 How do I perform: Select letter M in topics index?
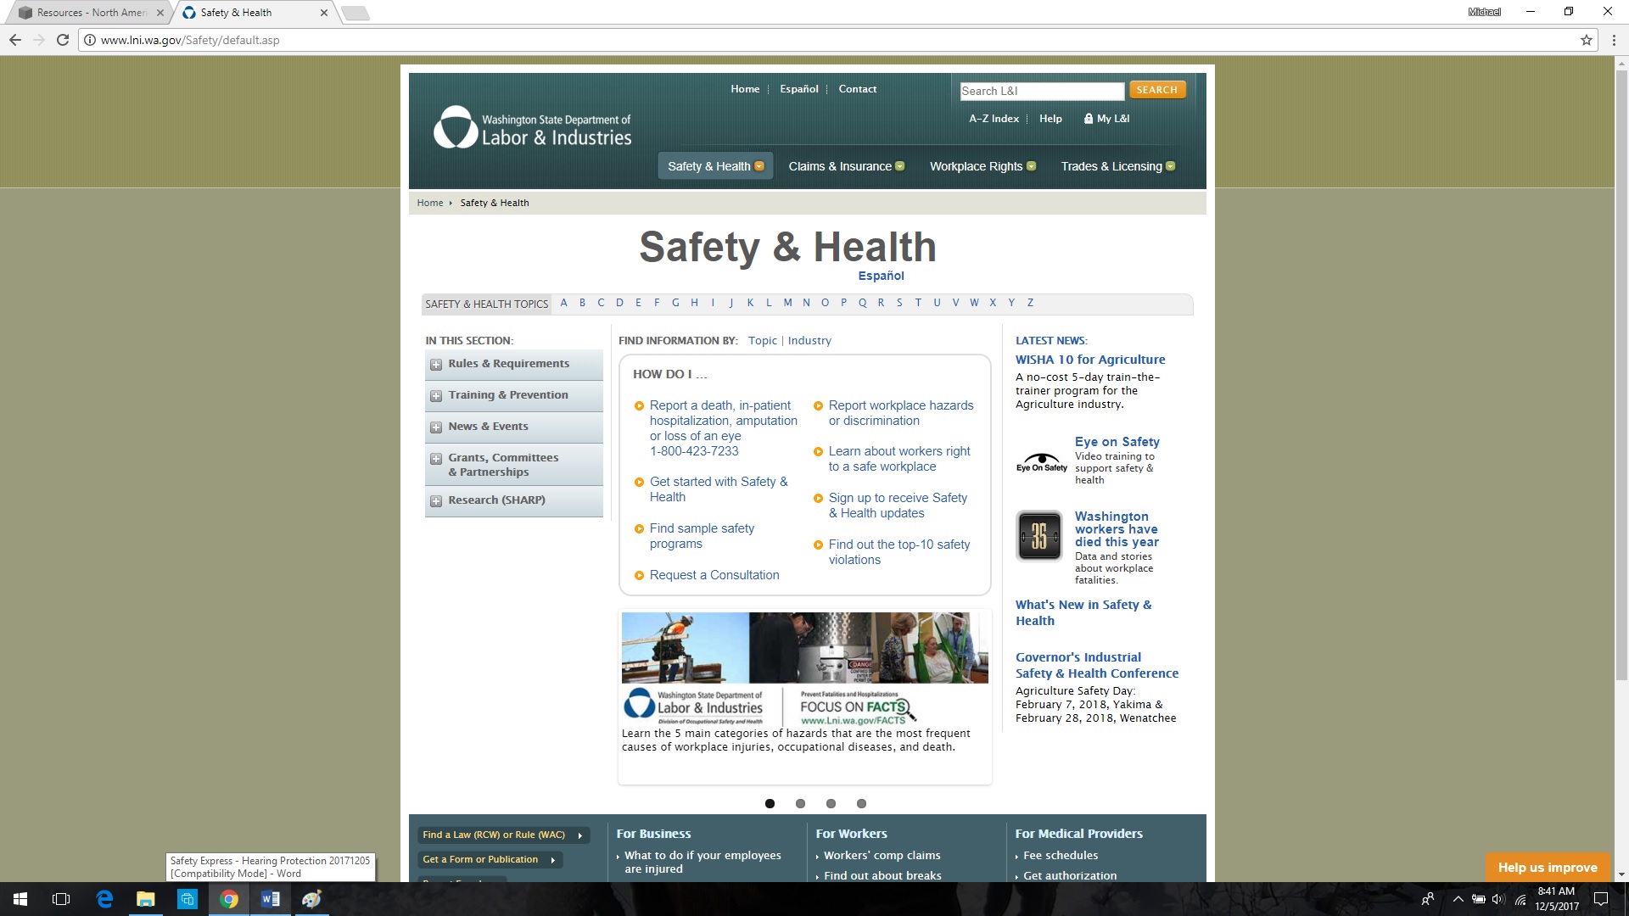[787, 303]
